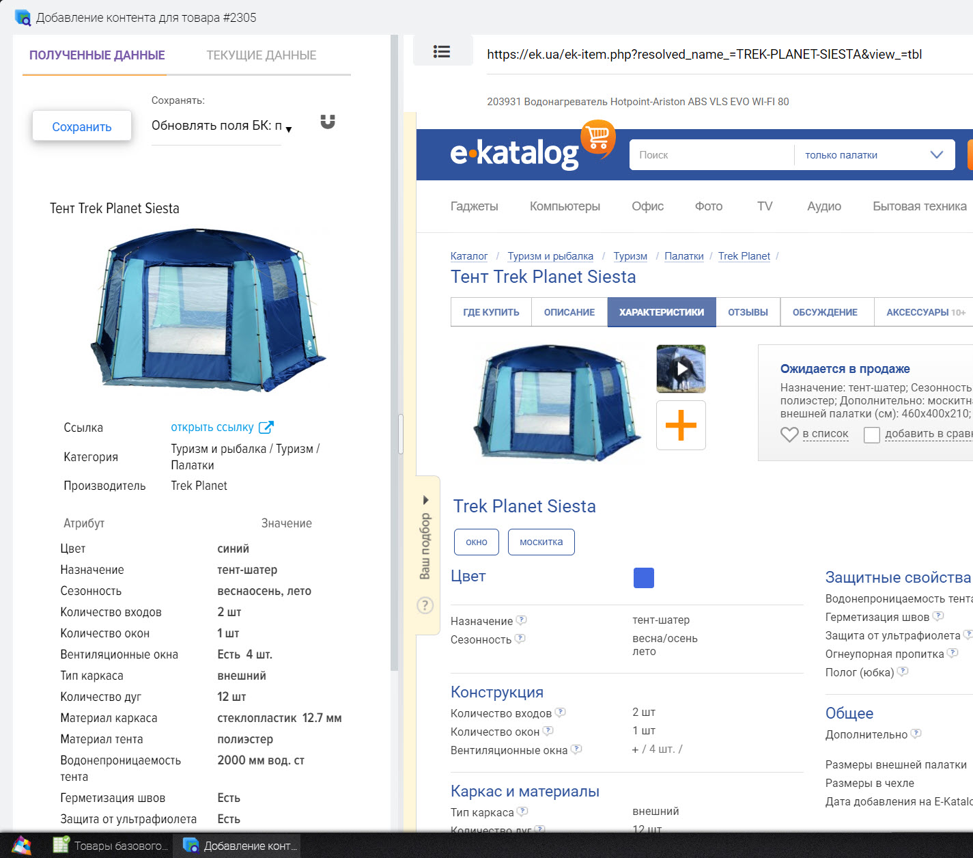This screenshot has width=973, height=858.
Task: Click the Сохранить button
Action: [82, 126]
